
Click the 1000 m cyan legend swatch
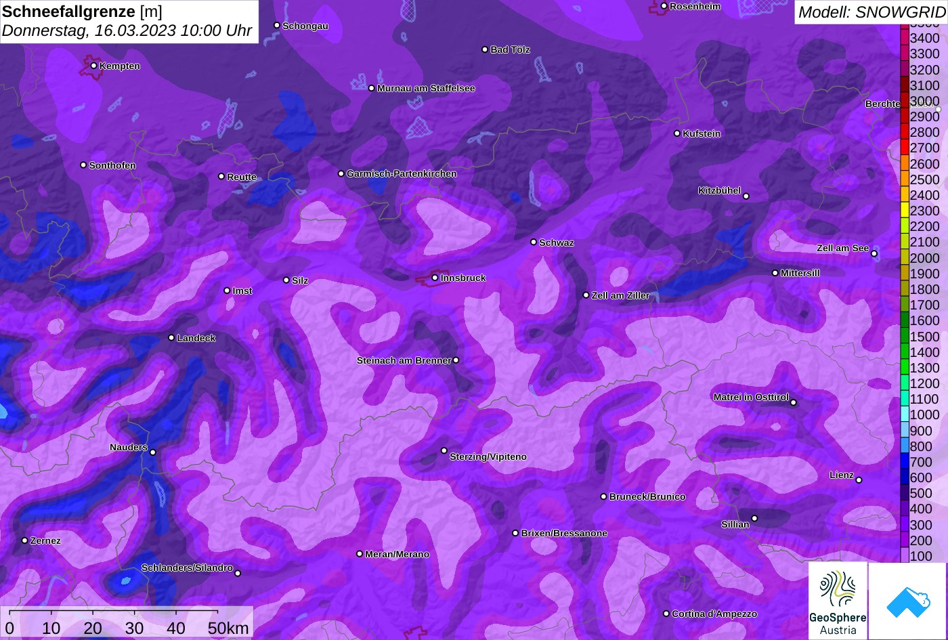[x=904, y=414]
